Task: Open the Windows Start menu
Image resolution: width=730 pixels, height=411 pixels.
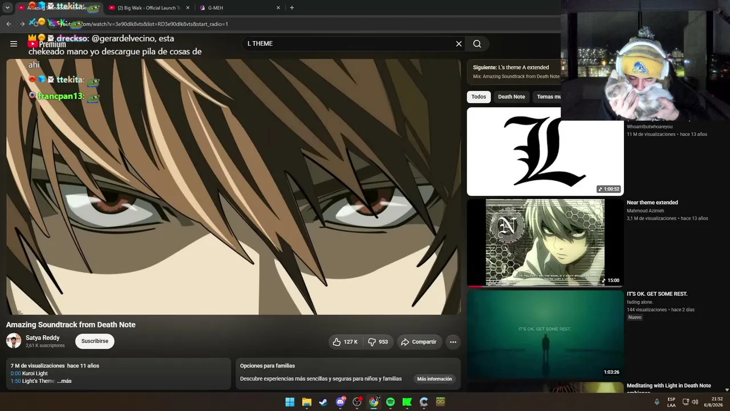Action: 290,402
